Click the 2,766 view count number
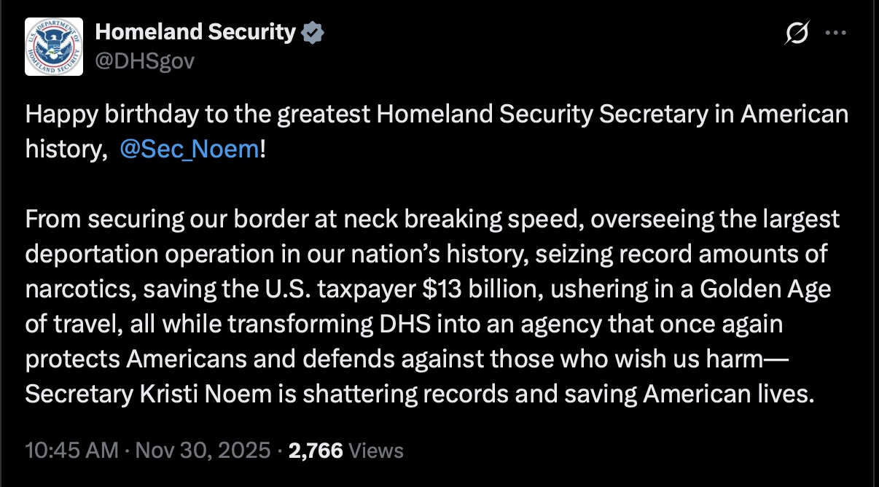Screen dimensions: 879x487 316,450
